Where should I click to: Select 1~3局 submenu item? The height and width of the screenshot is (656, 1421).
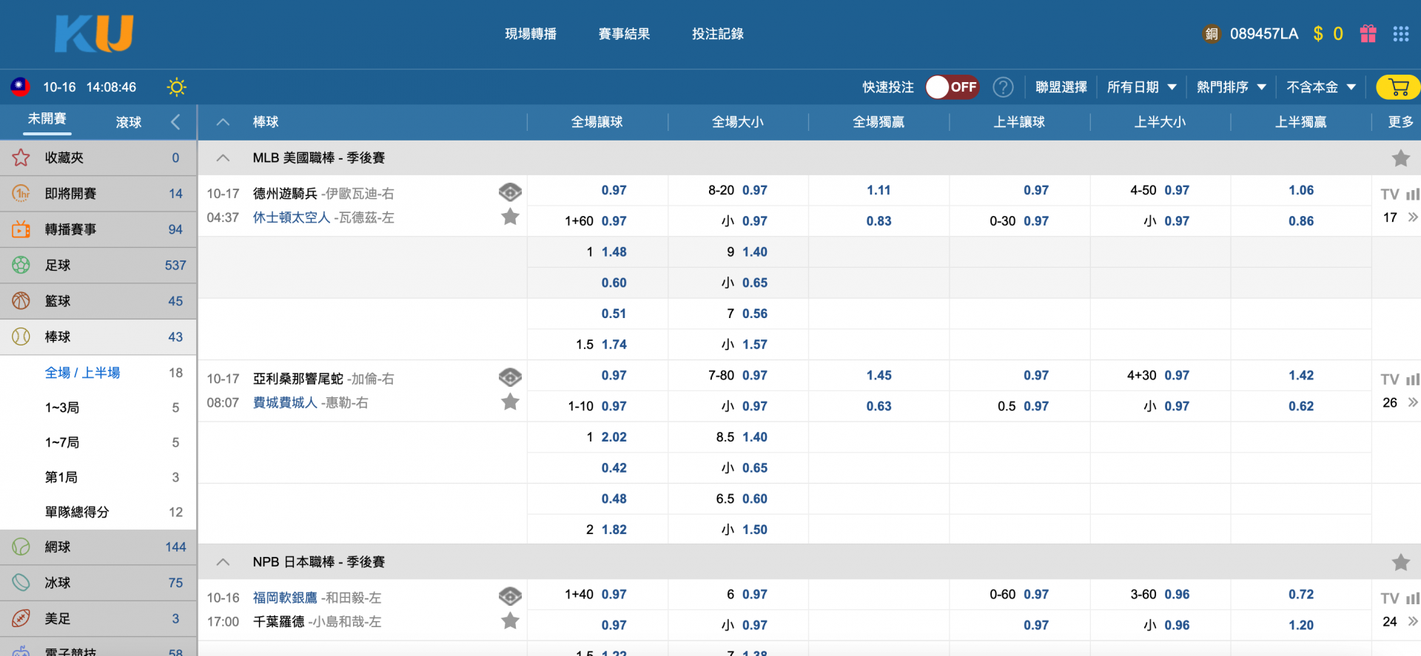click(x=62, y=408)
